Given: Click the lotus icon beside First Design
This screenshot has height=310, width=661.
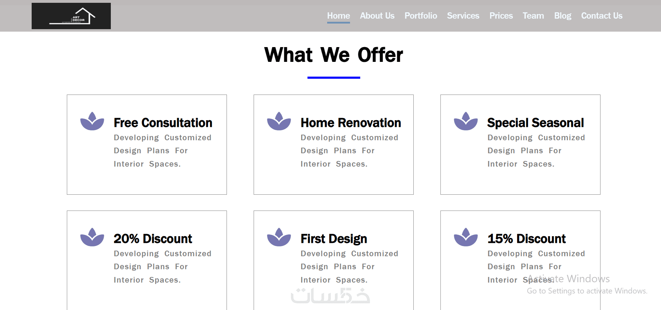Looking at the screenshot, I should click(279, 238).
